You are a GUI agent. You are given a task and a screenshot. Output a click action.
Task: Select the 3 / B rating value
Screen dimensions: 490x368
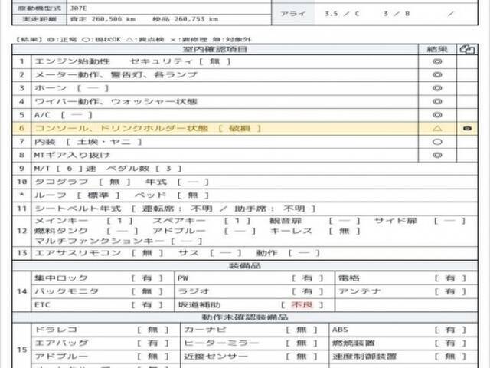397,14
